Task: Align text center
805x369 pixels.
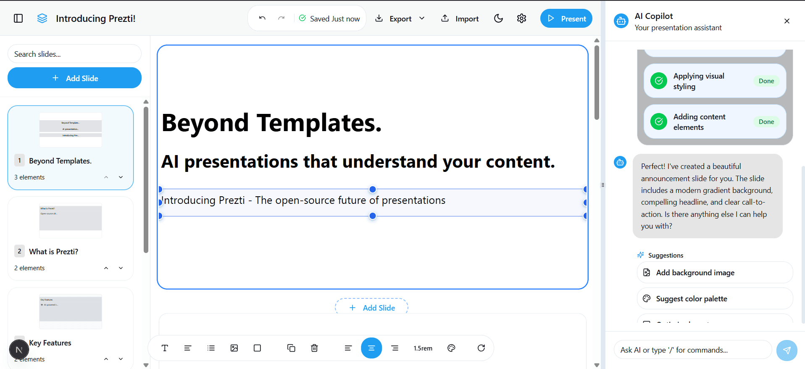Action: click(371, 348)
